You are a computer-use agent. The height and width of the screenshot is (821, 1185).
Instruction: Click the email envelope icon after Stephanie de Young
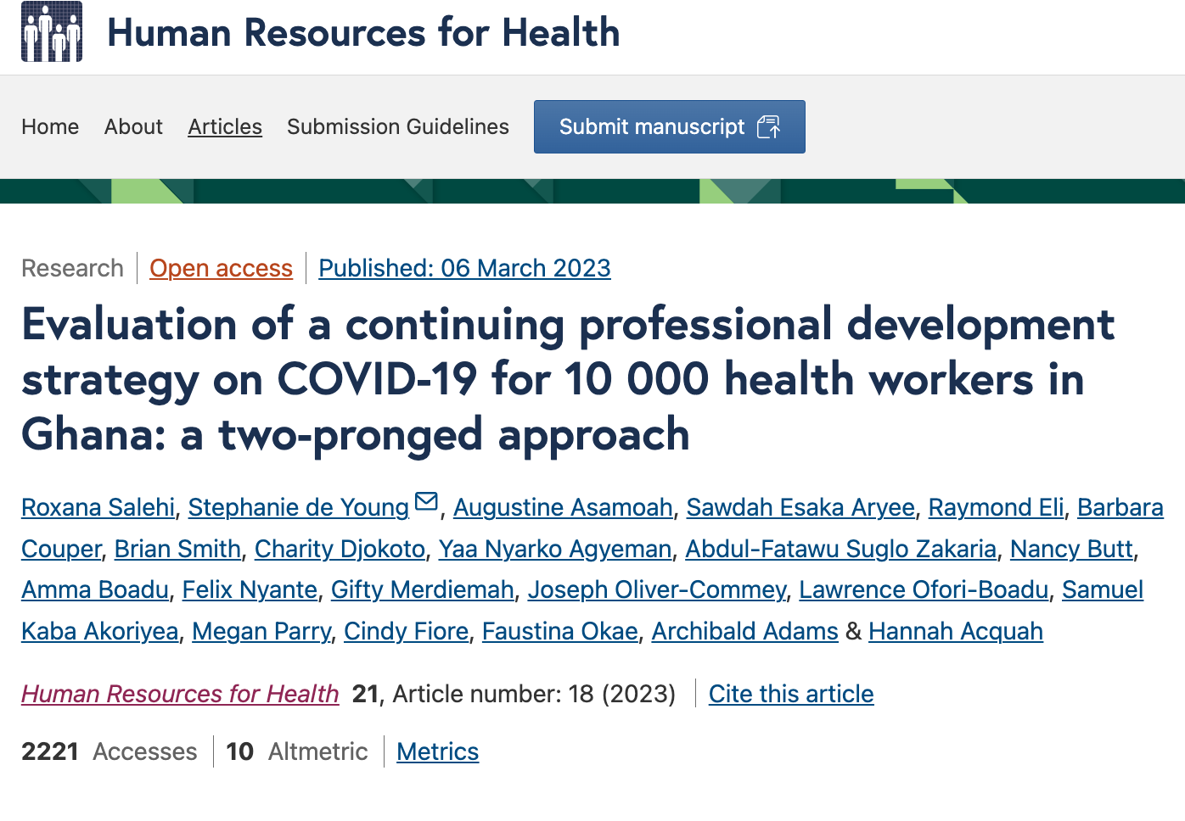426,502
